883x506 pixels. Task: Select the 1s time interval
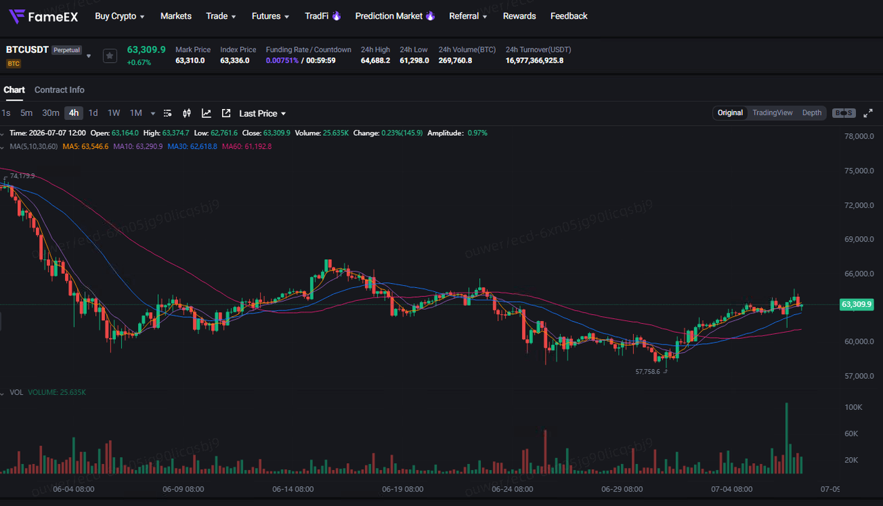[6, 113]
